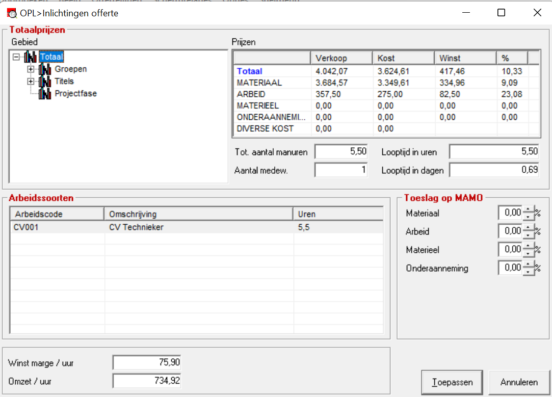Click the MATERIAAL verkoop value 3.684,57
The image size is (552, 397).
pyautogui.click(x=332, y=83)
